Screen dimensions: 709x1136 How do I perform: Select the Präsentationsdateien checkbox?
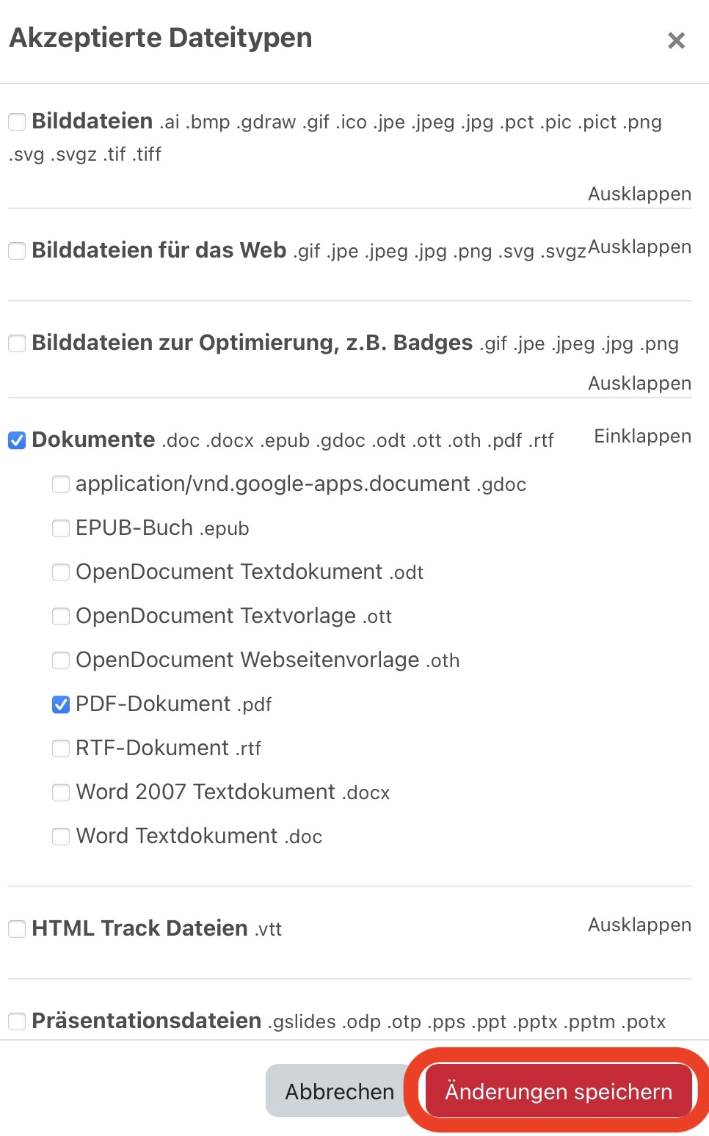pos(17,1022)
